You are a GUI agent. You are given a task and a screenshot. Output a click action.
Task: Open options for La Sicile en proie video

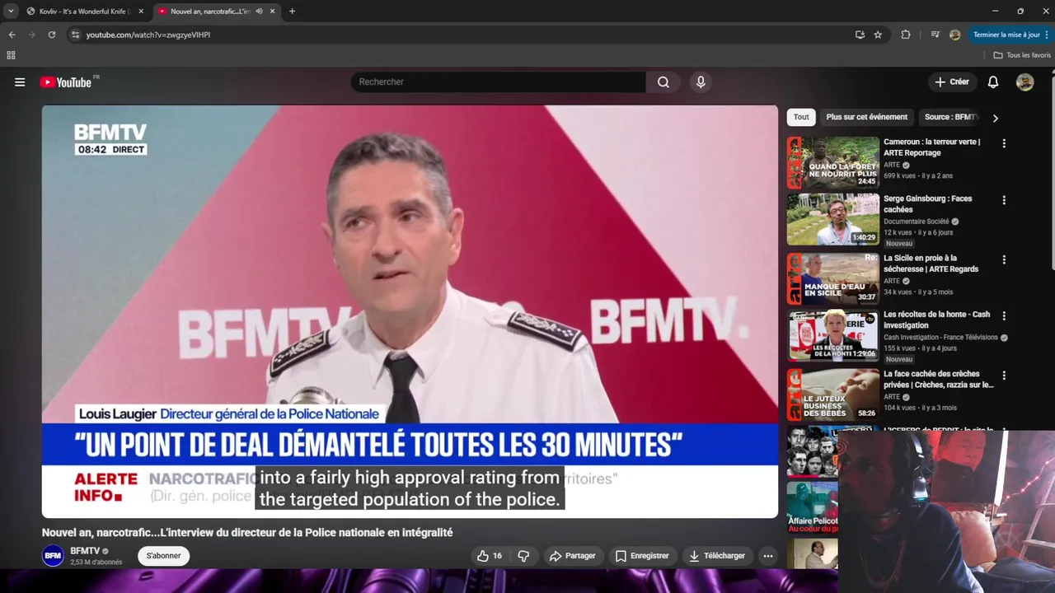[1004, 259]
